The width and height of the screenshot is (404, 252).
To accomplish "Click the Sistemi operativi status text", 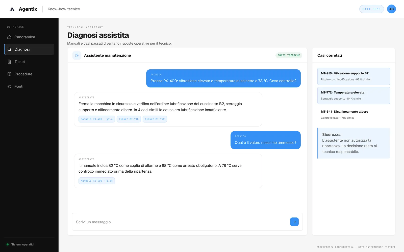I will point(22,244).
